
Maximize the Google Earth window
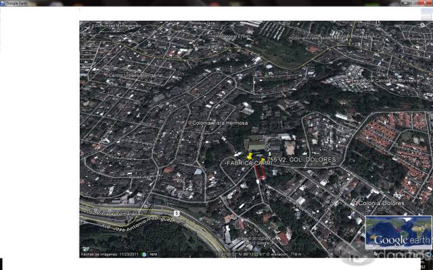[x=413, y=3]
